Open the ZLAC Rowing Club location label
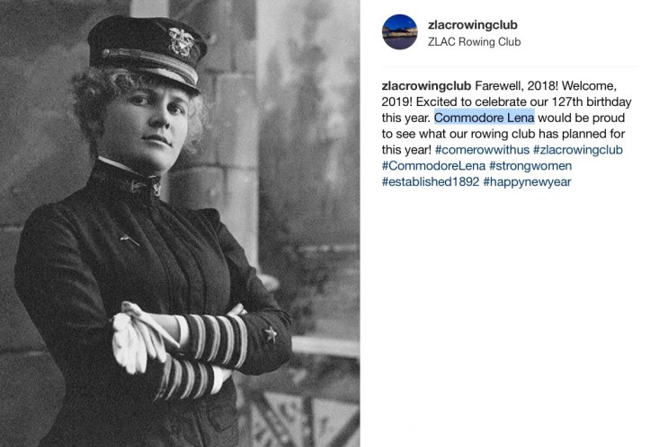 coord(474,42)
